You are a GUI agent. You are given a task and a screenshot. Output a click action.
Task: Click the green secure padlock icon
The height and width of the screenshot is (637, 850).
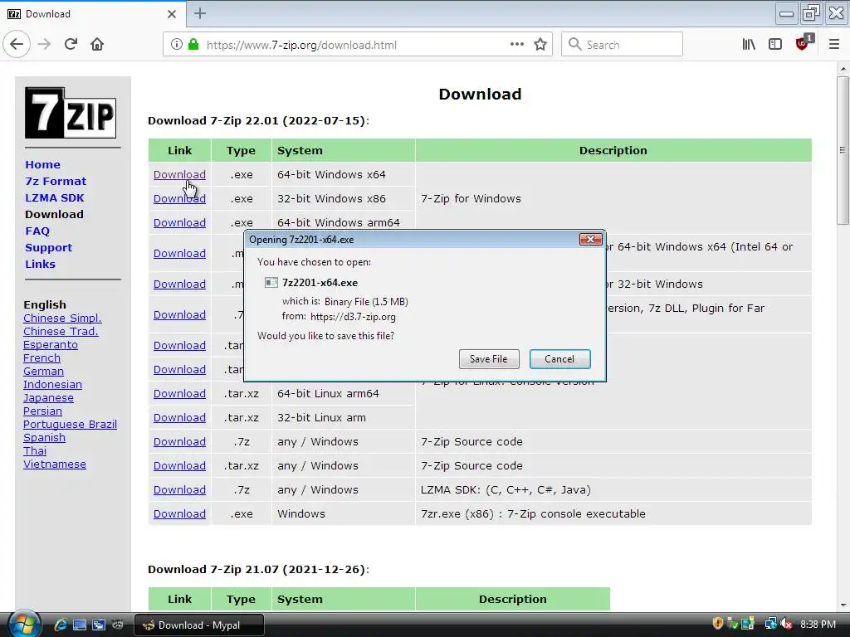193,45
